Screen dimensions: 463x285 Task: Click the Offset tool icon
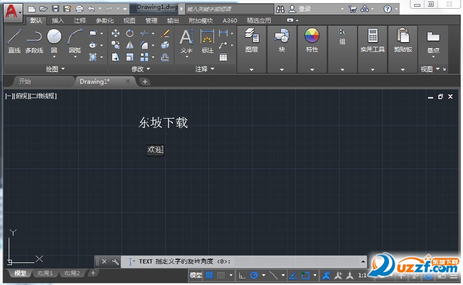165,57
